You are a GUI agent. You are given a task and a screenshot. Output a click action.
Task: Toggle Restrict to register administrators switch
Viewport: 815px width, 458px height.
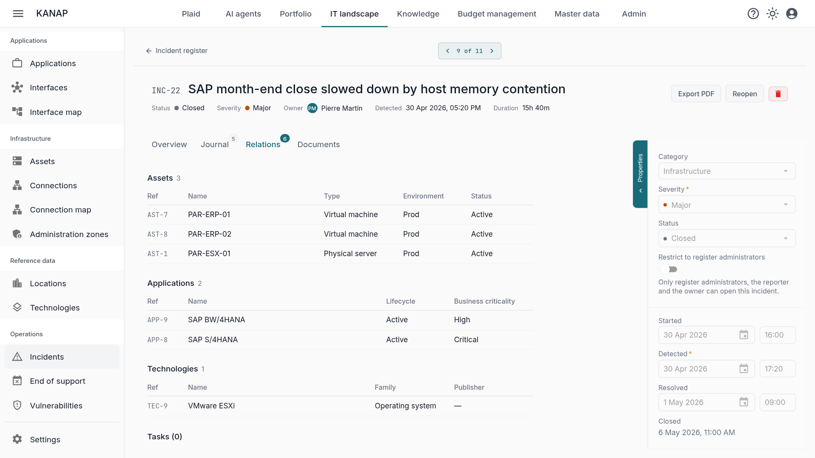[x=669, y=269]
